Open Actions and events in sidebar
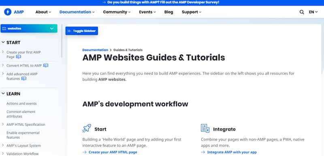Viewport: 324px width, 156px height. pos(21,104)
